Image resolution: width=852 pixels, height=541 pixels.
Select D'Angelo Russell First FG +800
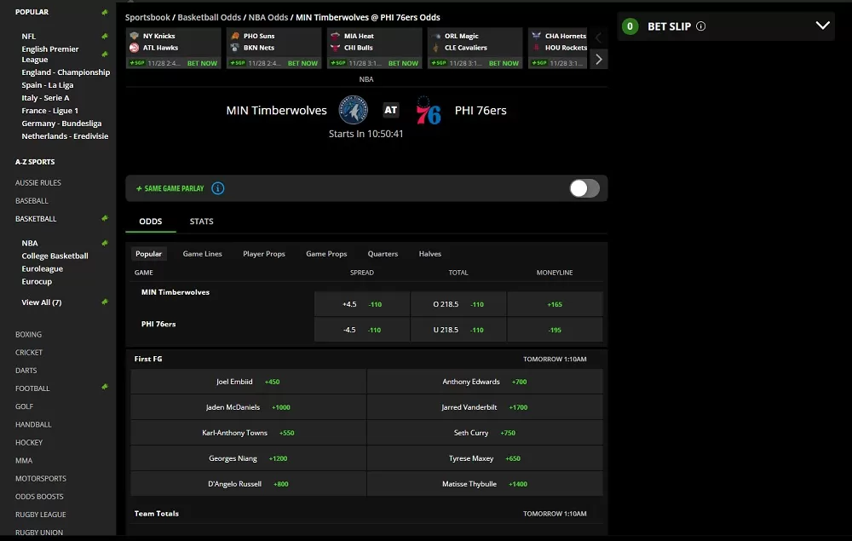coord(248,483)
